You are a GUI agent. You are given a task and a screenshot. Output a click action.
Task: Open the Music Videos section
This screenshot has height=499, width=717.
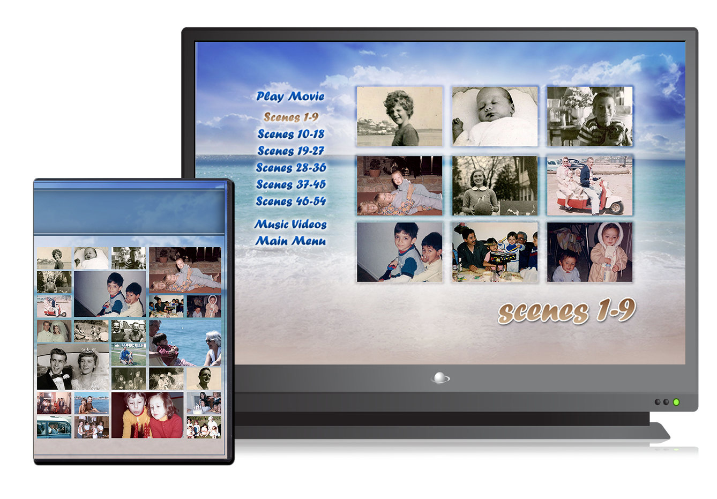coord(290,224)
